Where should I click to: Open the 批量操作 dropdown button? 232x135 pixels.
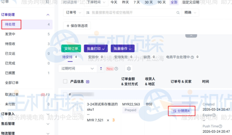coord(123,49)
